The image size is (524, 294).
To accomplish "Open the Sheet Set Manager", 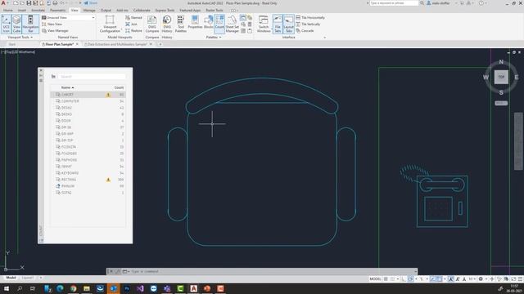I will 233,24.
